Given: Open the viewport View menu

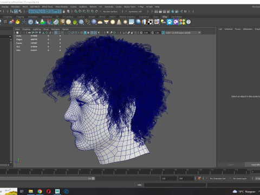Looking at the screenshot, I should [x=17, y=29].
